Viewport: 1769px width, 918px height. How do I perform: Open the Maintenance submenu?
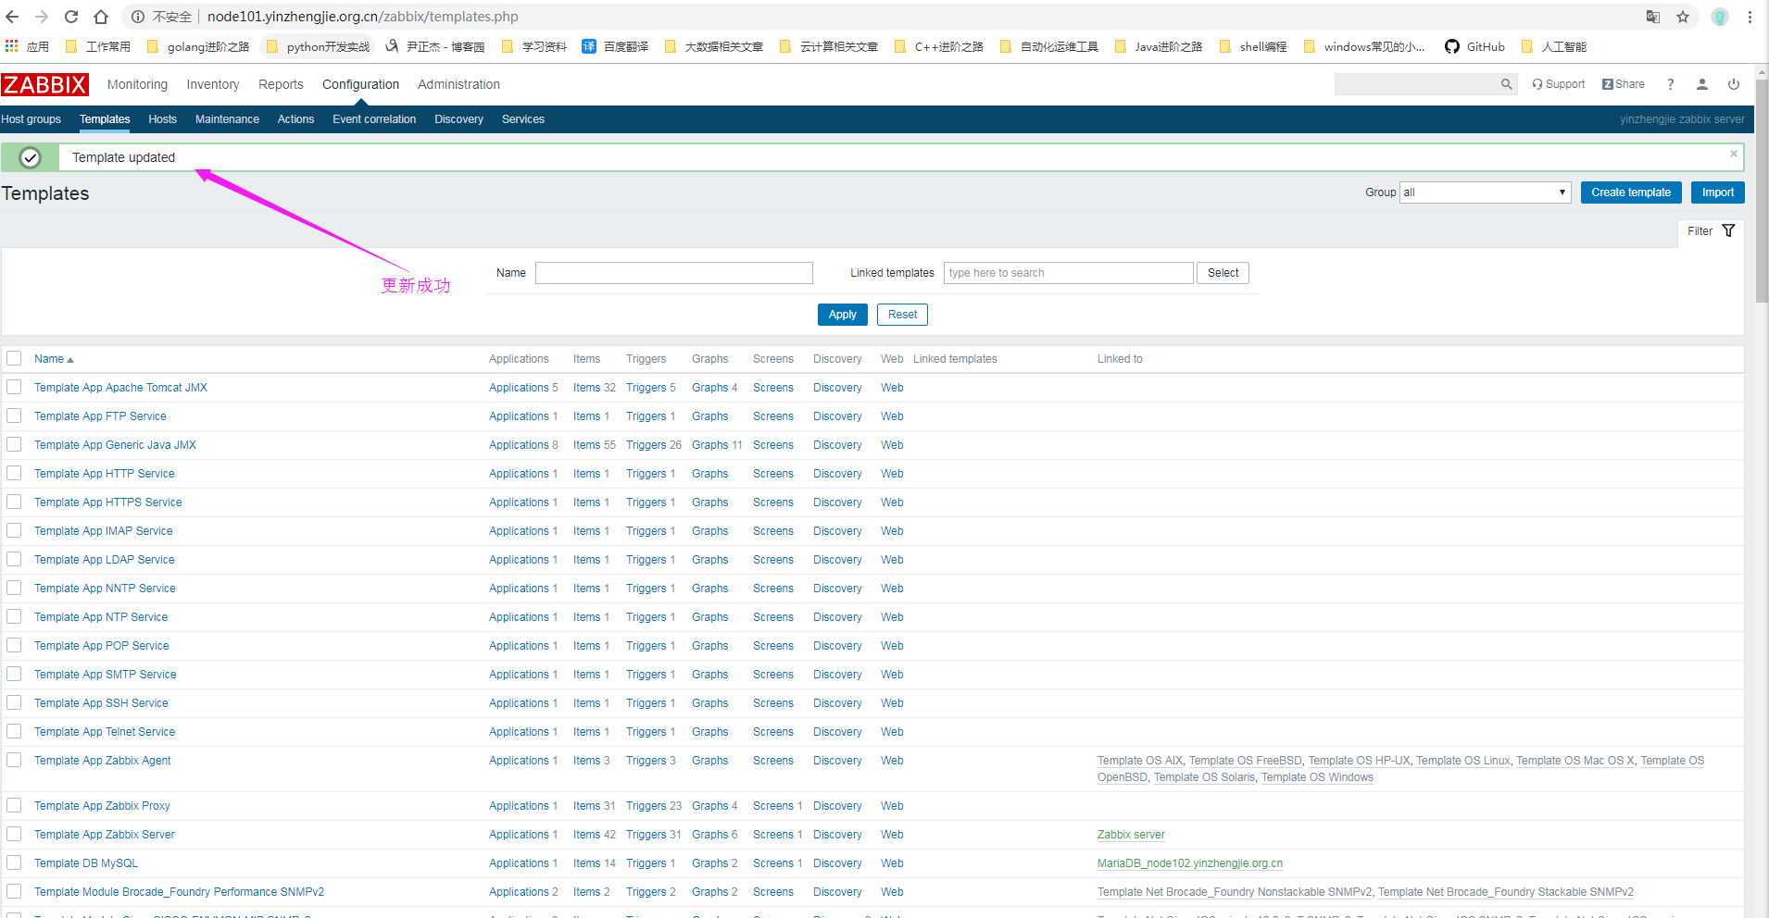[227, 119]
